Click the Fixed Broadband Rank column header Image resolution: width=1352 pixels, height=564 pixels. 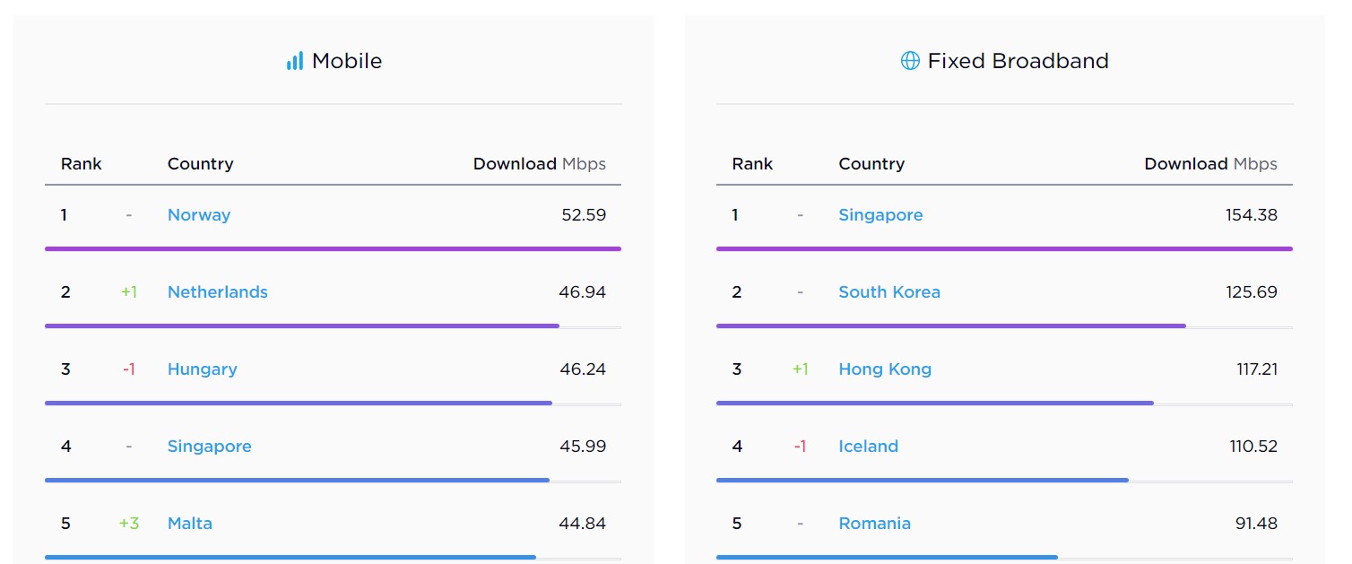pos(752,164)
